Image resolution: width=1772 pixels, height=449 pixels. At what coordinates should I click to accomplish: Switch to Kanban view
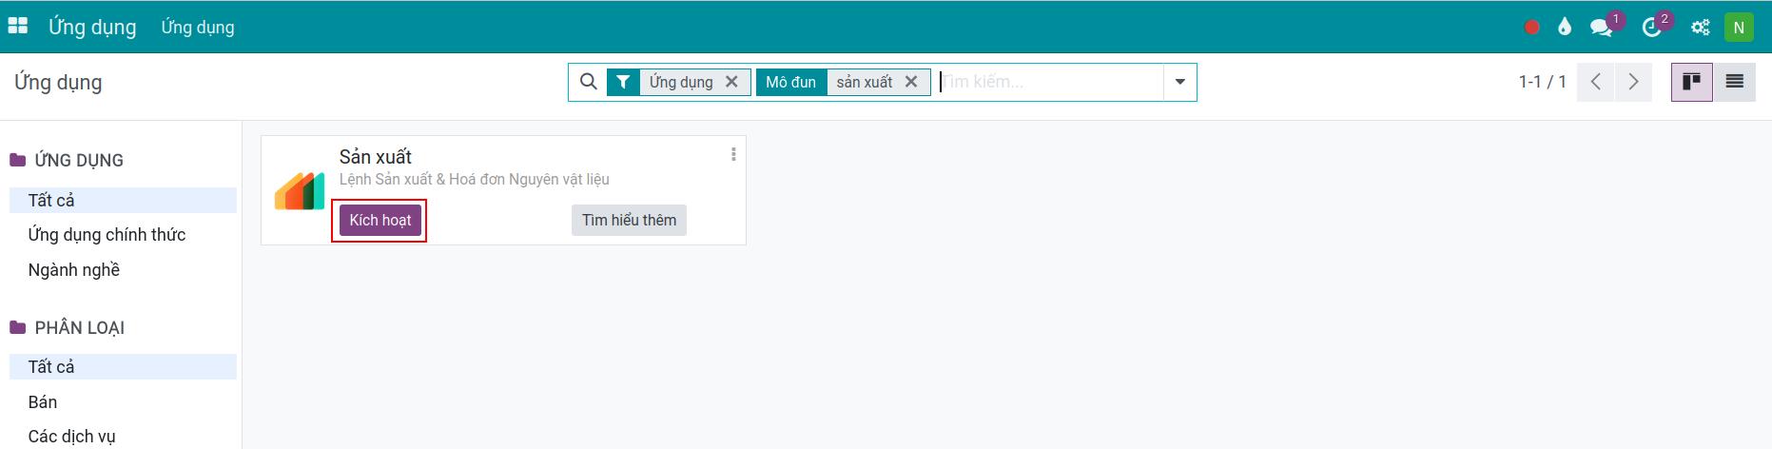coord(1692,82)
